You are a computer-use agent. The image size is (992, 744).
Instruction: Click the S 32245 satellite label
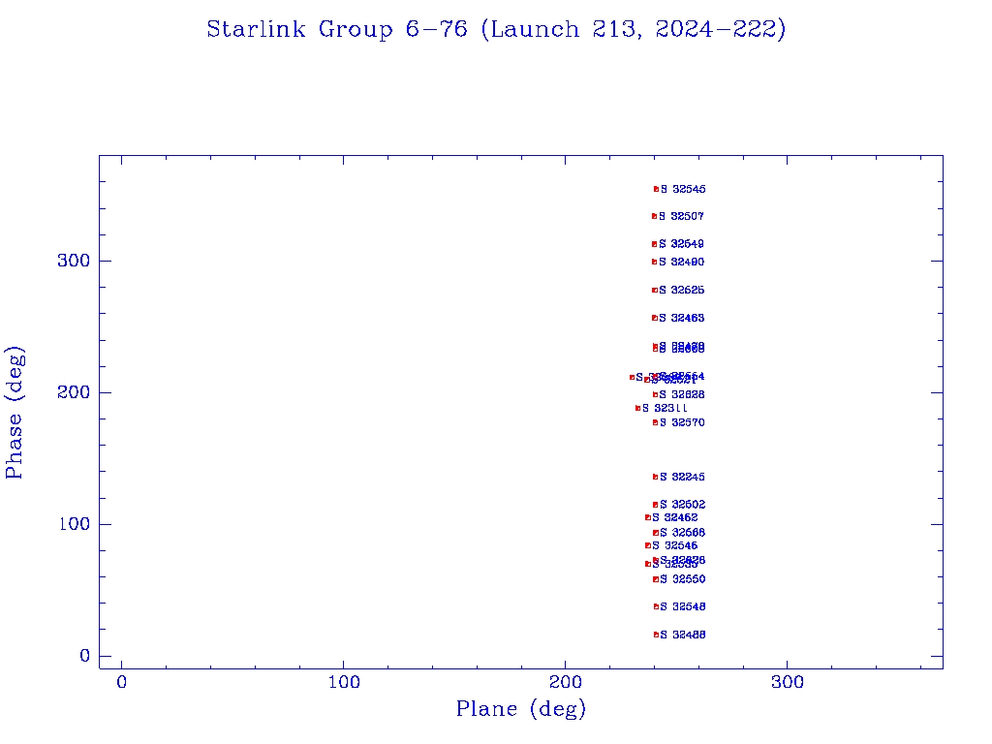click(x=682, y=477)
